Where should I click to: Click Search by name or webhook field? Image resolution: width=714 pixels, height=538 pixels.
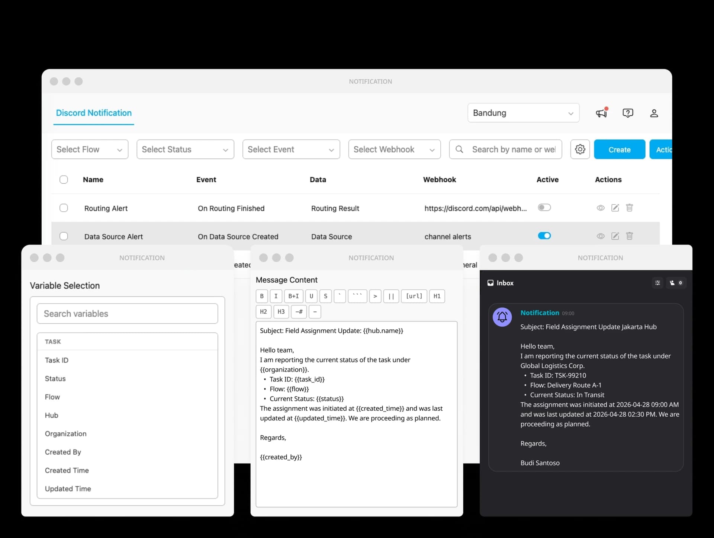(x=505, y=149)
